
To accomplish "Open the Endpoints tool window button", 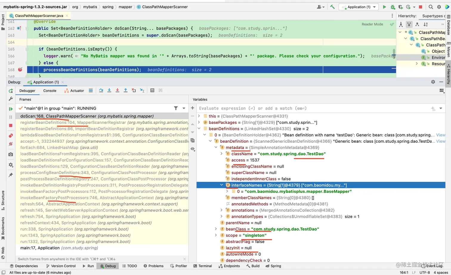I will tap(229, 266).
